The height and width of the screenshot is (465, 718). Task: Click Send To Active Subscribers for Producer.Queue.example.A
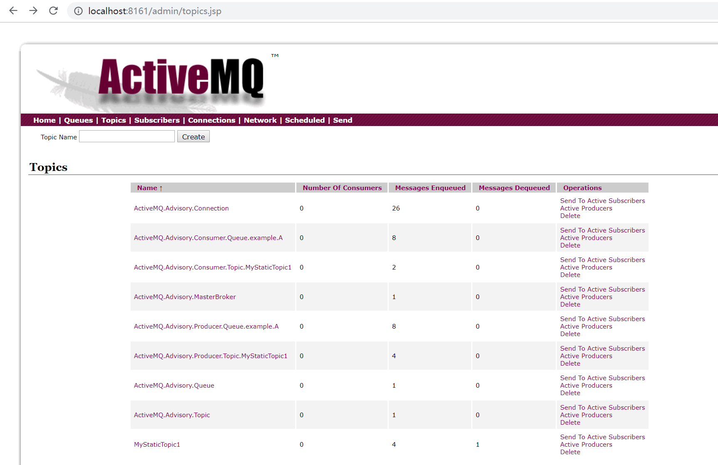tap(602, 319)
